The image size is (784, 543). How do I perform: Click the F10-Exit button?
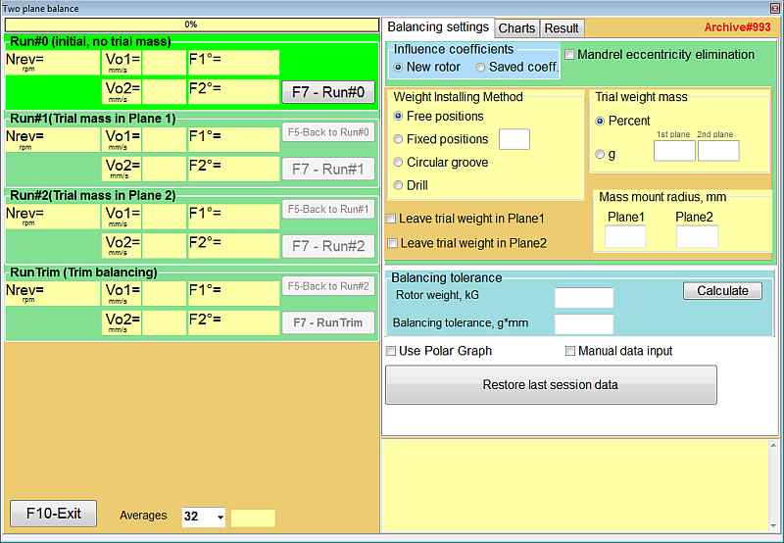54,514
